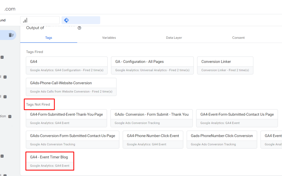Image resolution: width=282 pixels, height=176 pixels.
Task: Switch to the Tags tab
Action: coord(49,38)
